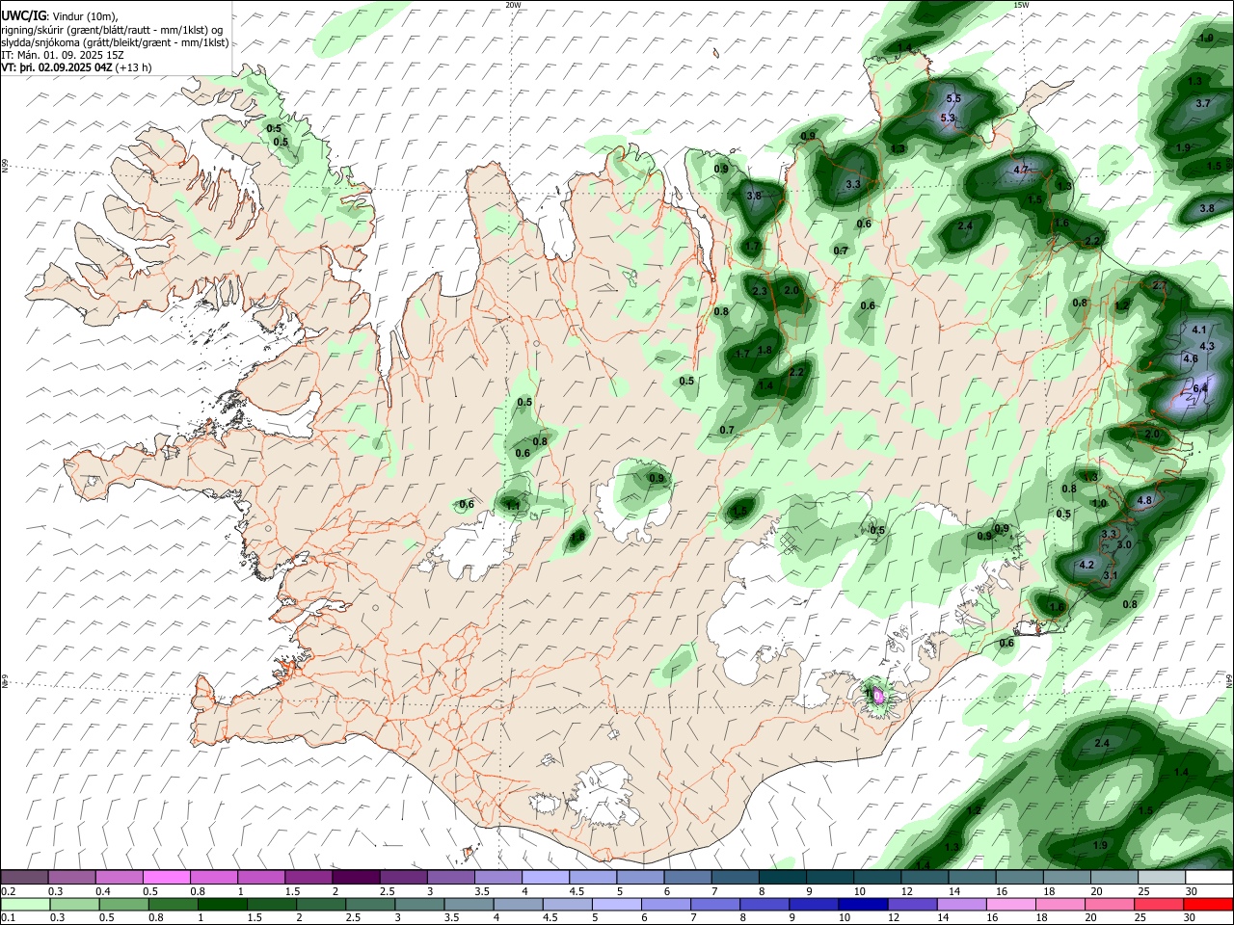Pick the darkest purple 2 swatch in upper legend
This screenshot has height=925, width=1234.
pyautogui.click(x=355, y=878)
